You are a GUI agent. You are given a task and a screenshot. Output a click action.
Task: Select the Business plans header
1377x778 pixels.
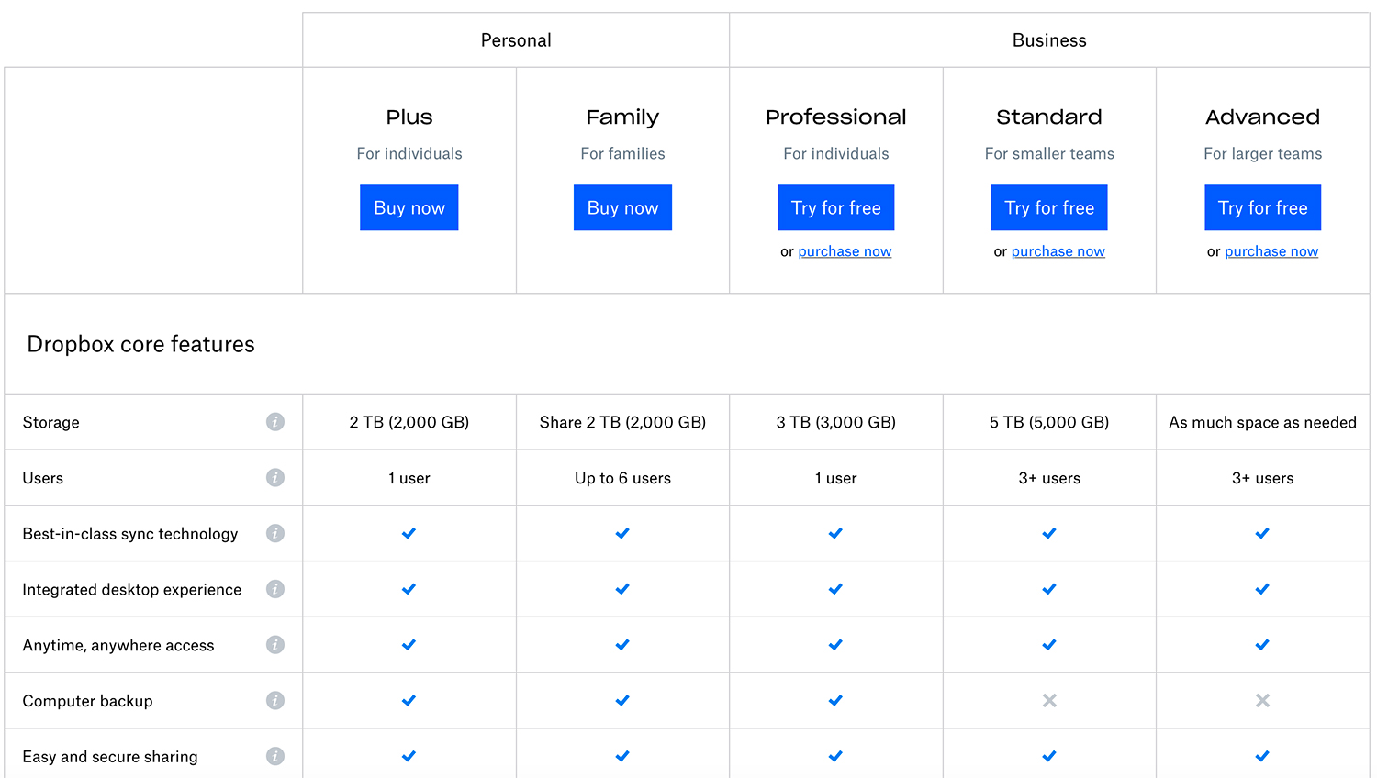click(1049, 39)
